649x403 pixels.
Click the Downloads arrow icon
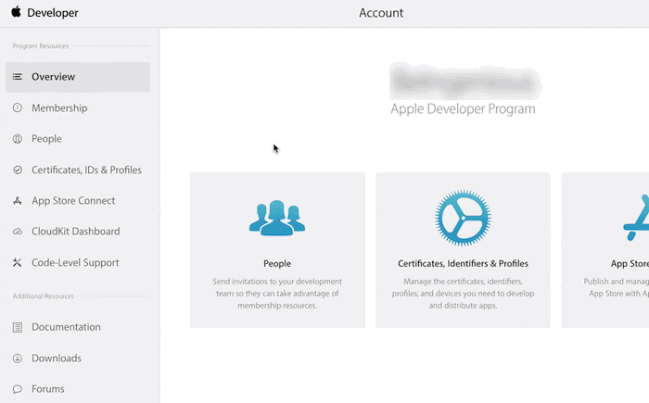18,359
